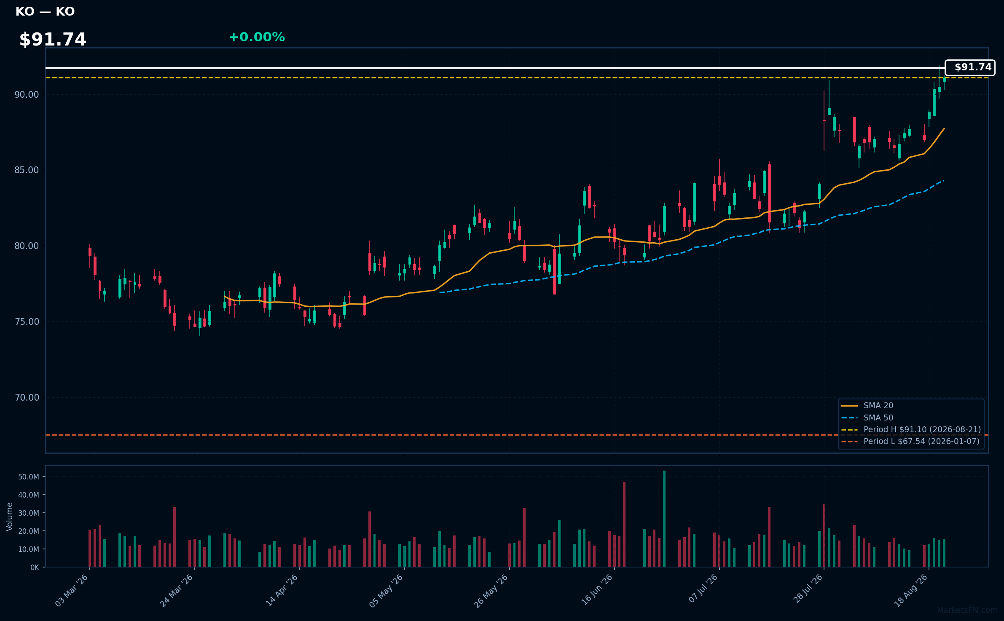Click the 07 Jul '26 date label
Viewport: 1004px width, 621px height.
click(x=703, y=589)
